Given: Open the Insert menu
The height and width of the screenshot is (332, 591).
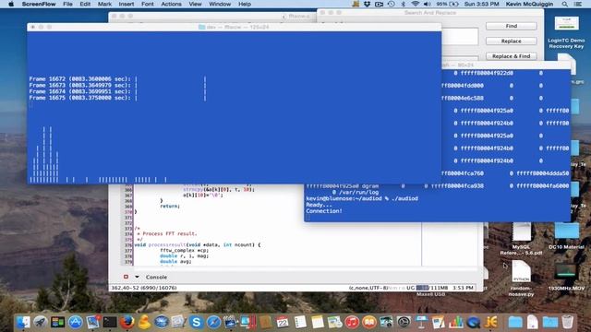Looking at the screenshot, I should pos(127,4).
